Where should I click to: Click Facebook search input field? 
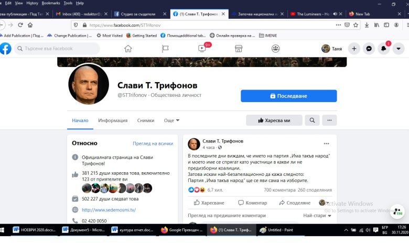57,49
